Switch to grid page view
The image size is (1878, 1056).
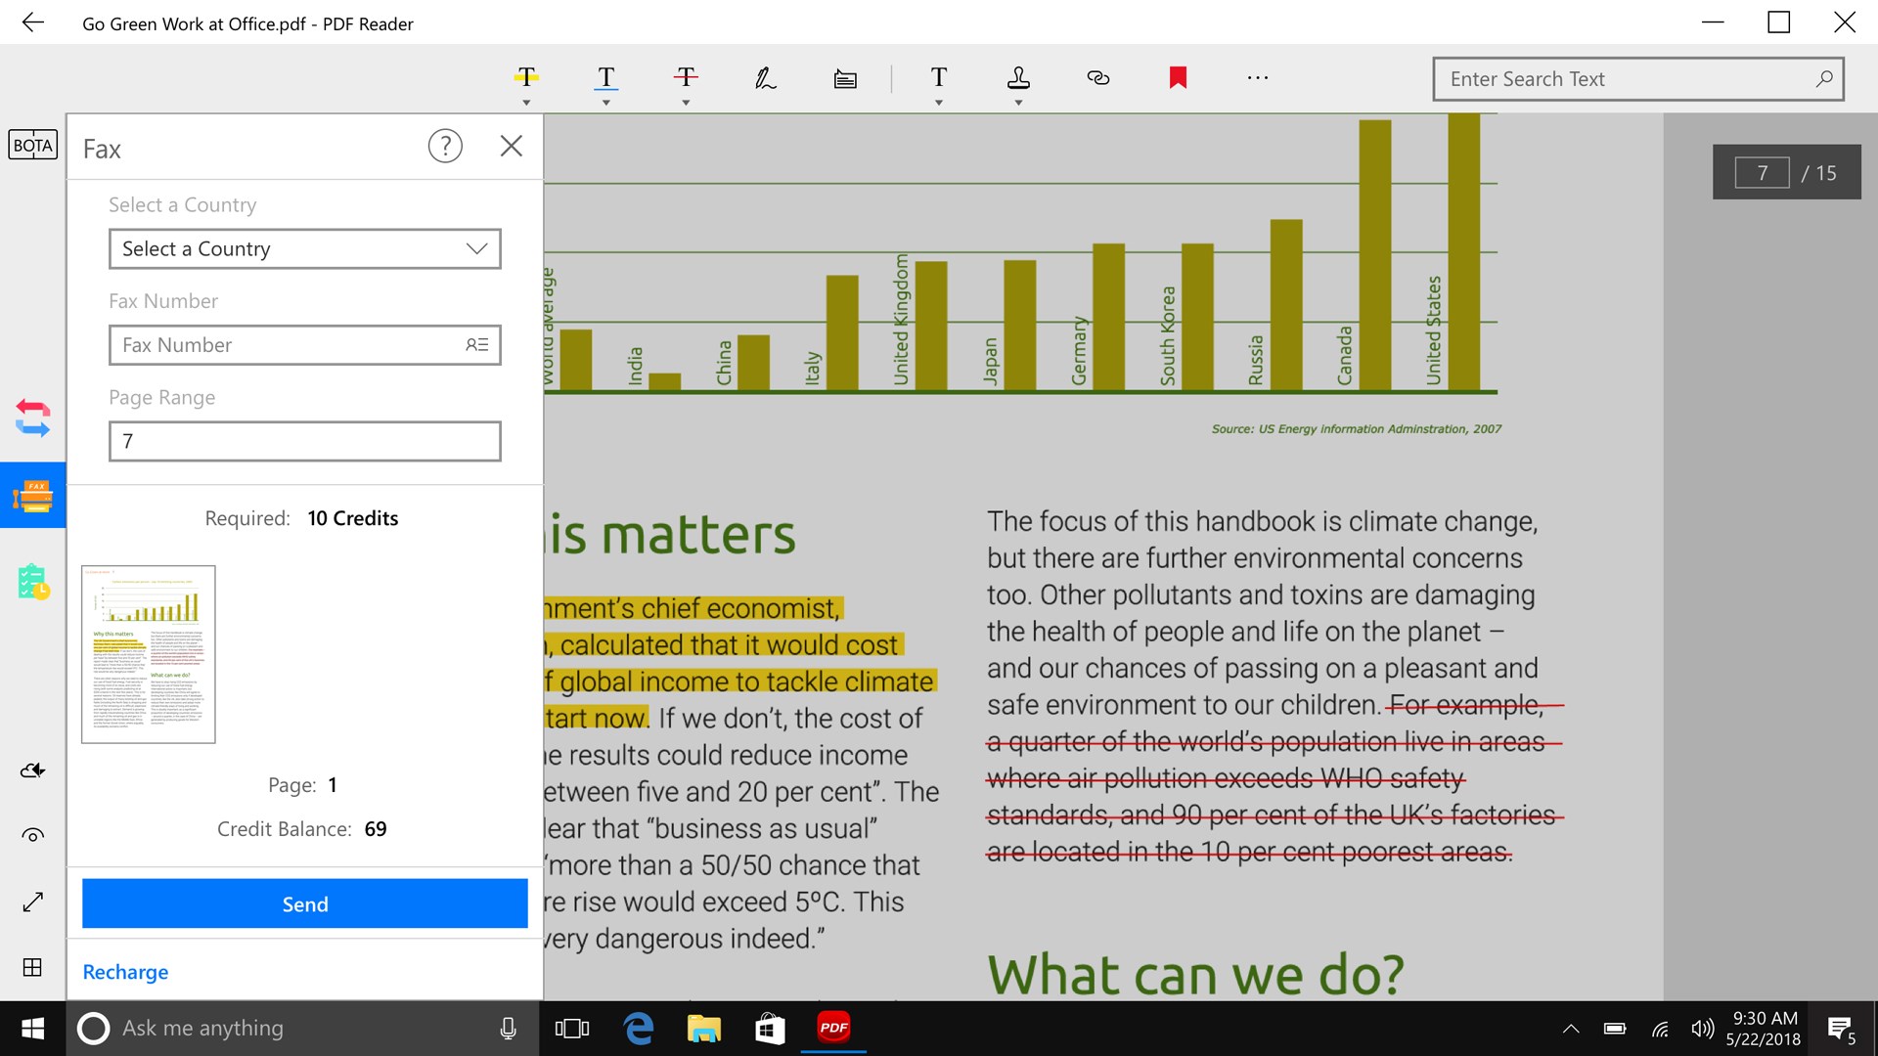coord(32,968)
